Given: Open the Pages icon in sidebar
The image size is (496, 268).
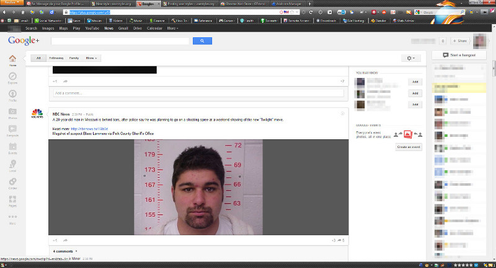Looking at the screenshot, I should click(x=12, y=199).
